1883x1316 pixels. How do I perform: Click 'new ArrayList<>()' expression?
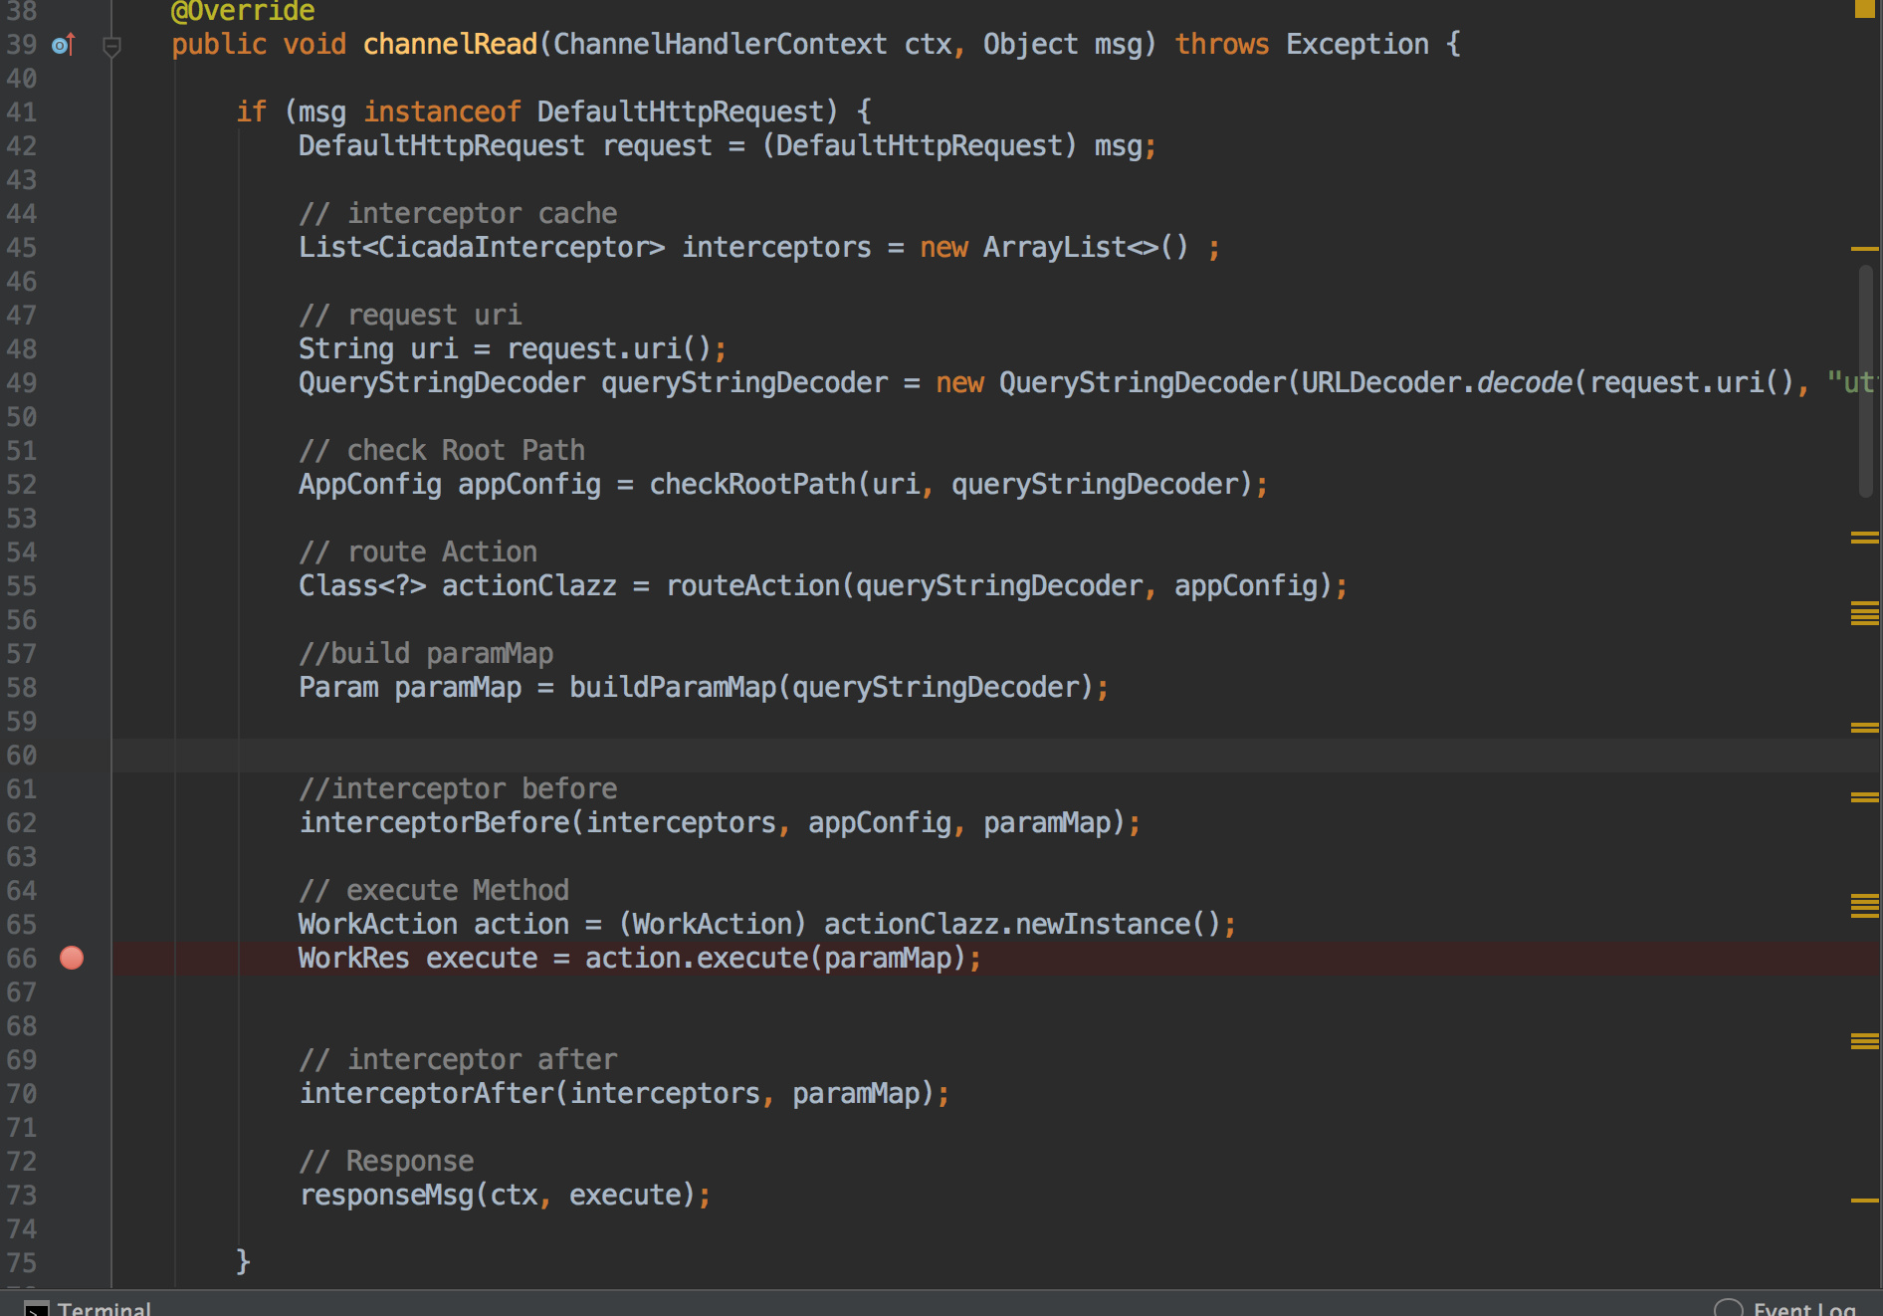[x=1054, y=248]
